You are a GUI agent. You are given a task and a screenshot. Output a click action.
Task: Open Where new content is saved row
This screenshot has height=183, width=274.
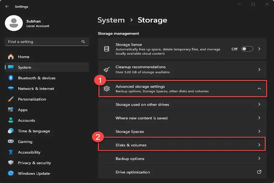point(182,118)
